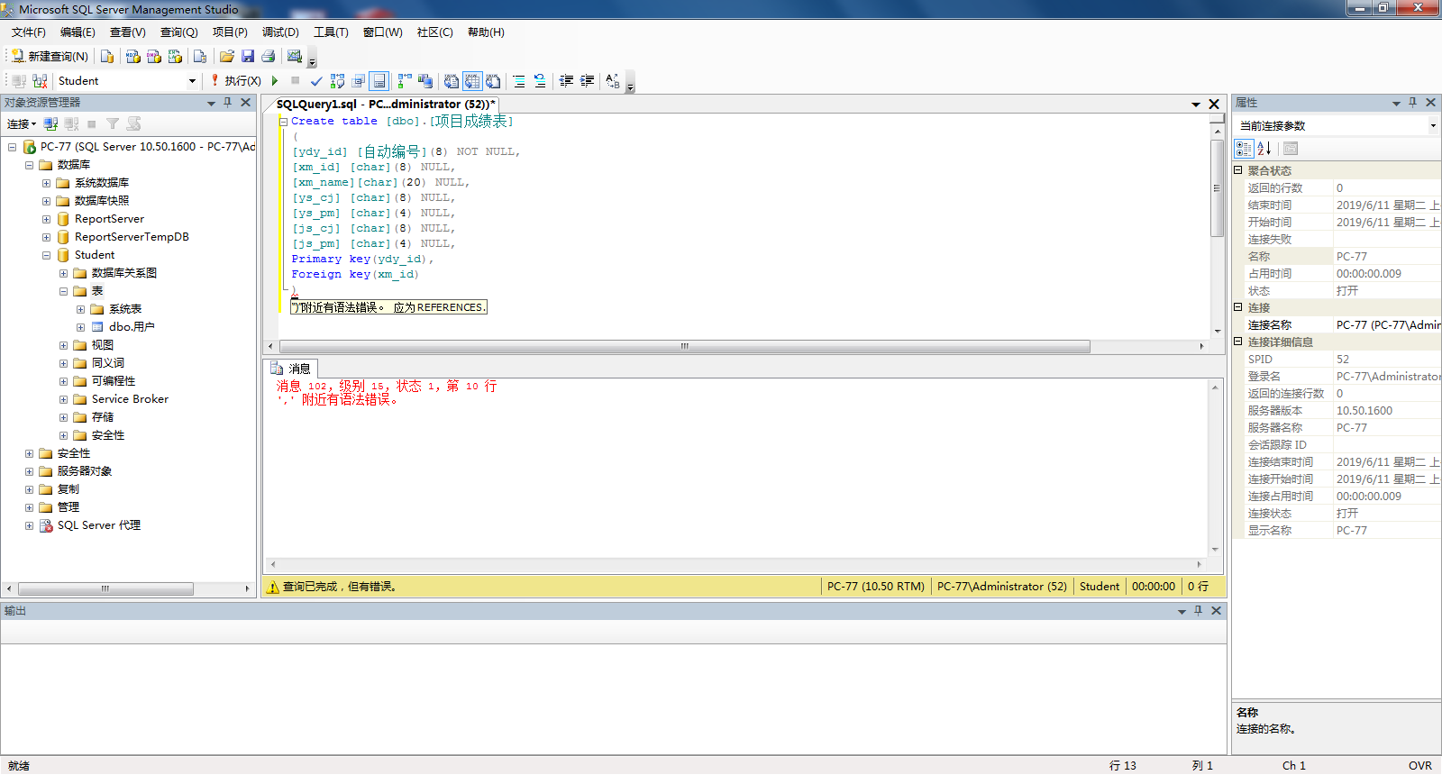Save the query with the floppy disk icon
Screen dimensions: 1442x775
pos(248,56)
